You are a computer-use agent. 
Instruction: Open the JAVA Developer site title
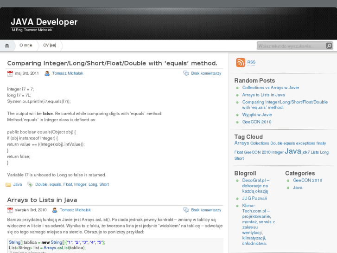[x=45, y=22]
